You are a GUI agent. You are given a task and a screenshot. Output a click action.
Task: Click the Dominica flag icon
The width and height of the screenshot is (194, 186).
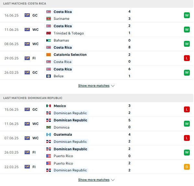pos(49,127)
